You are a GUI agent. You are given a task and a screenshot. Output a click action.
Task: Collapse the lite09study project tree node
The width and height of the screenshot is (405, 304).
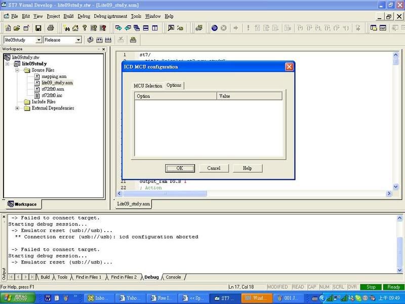pos(8,64)
